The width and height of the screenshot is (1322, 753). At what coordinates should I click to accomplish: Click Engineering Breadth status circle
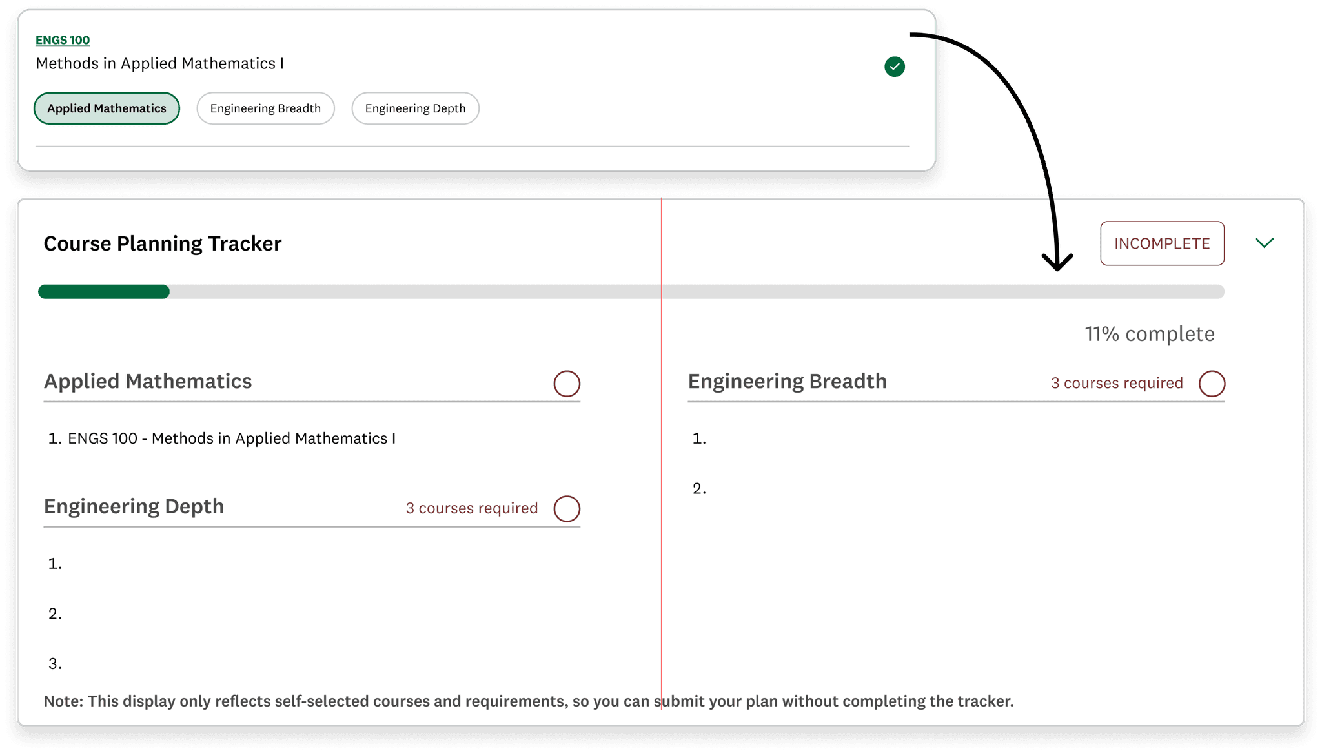click(1211, 384)
